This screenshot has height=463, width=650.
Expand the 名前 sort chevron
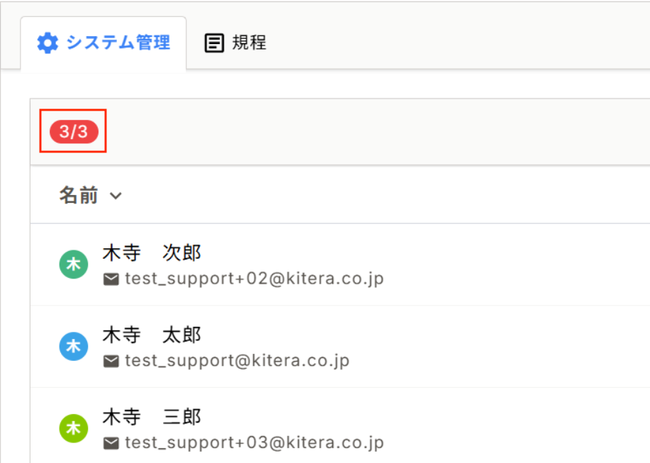pyautogui.click(x=116, y=196)
